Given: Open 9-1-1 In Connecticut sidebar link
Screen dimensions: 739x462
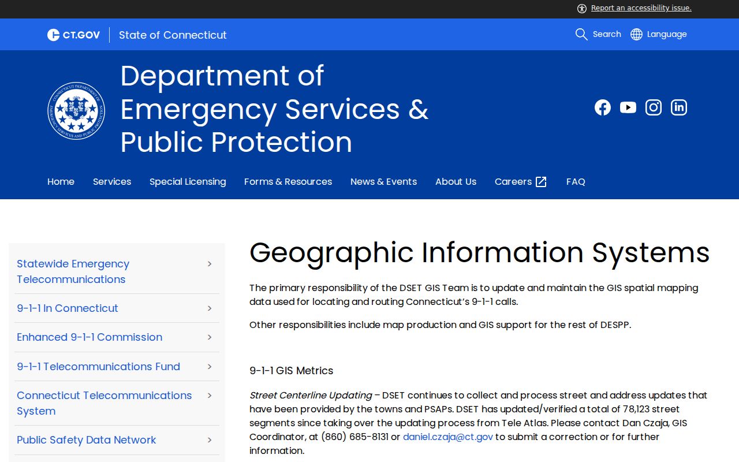Looking at the screenshot, I should (x=68, y=308).
